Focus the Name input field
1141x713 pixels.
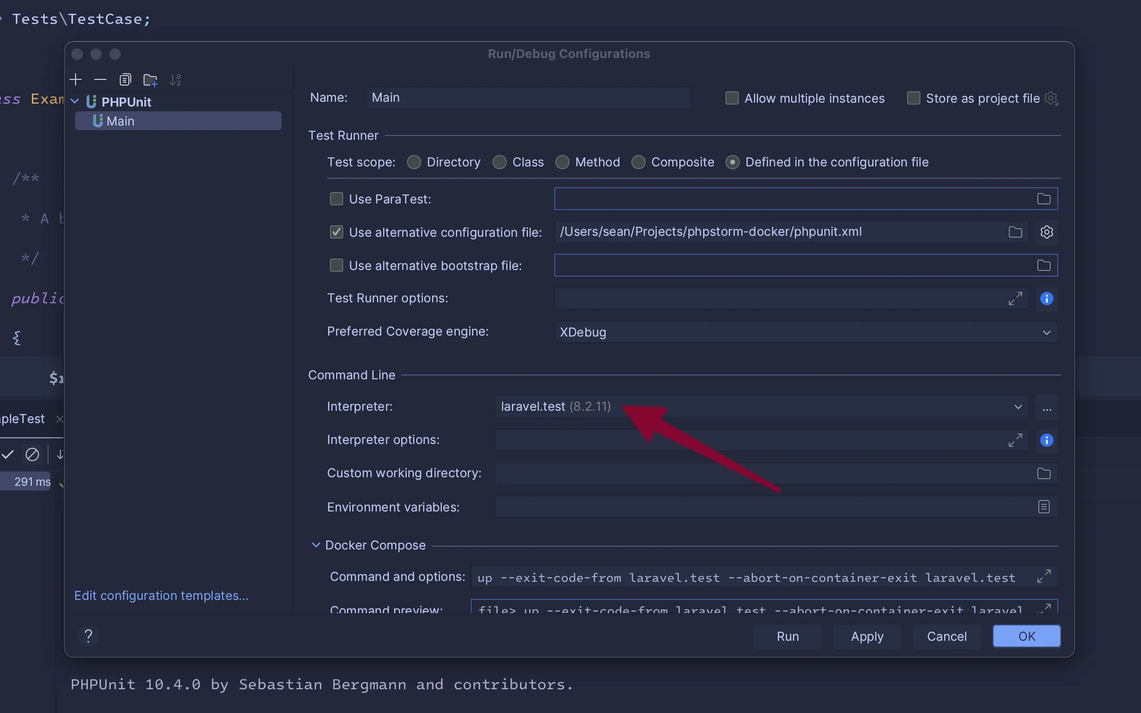[528, 98]
